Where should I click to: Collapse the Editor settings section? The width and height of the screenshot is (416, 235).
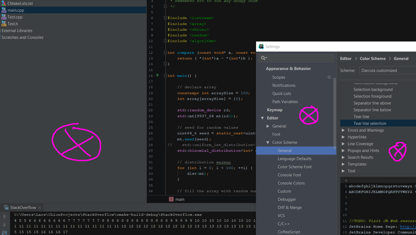(x=262, y=118)
